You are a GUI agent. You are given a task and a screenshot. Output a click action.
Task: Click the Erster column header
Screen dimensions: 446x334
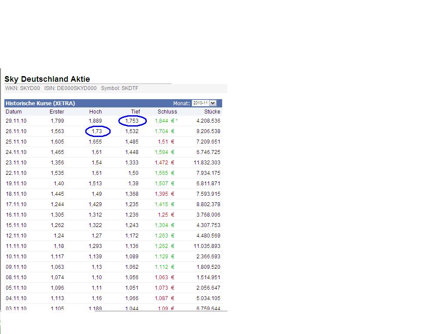click(x=57, y=112)
